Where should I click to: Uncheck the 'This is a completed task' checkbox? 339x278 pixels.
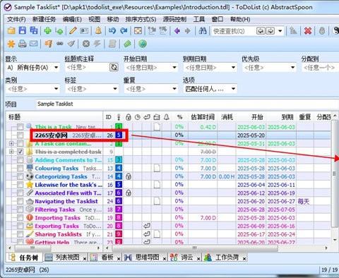[x=20, y=152]
